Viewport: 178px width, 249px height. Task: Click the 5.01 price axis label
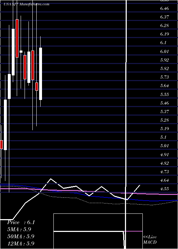point(164,146)
